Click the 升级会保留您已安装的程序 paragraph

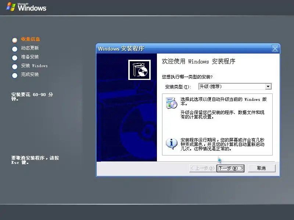pos(222,115)
